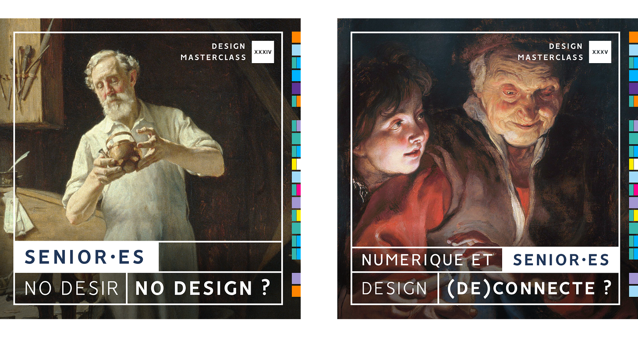Click the "(DE)CONNECTE ?" bold text
This screenshot has width=638, height=359.
pyautogui.click(x=528, y=288)
